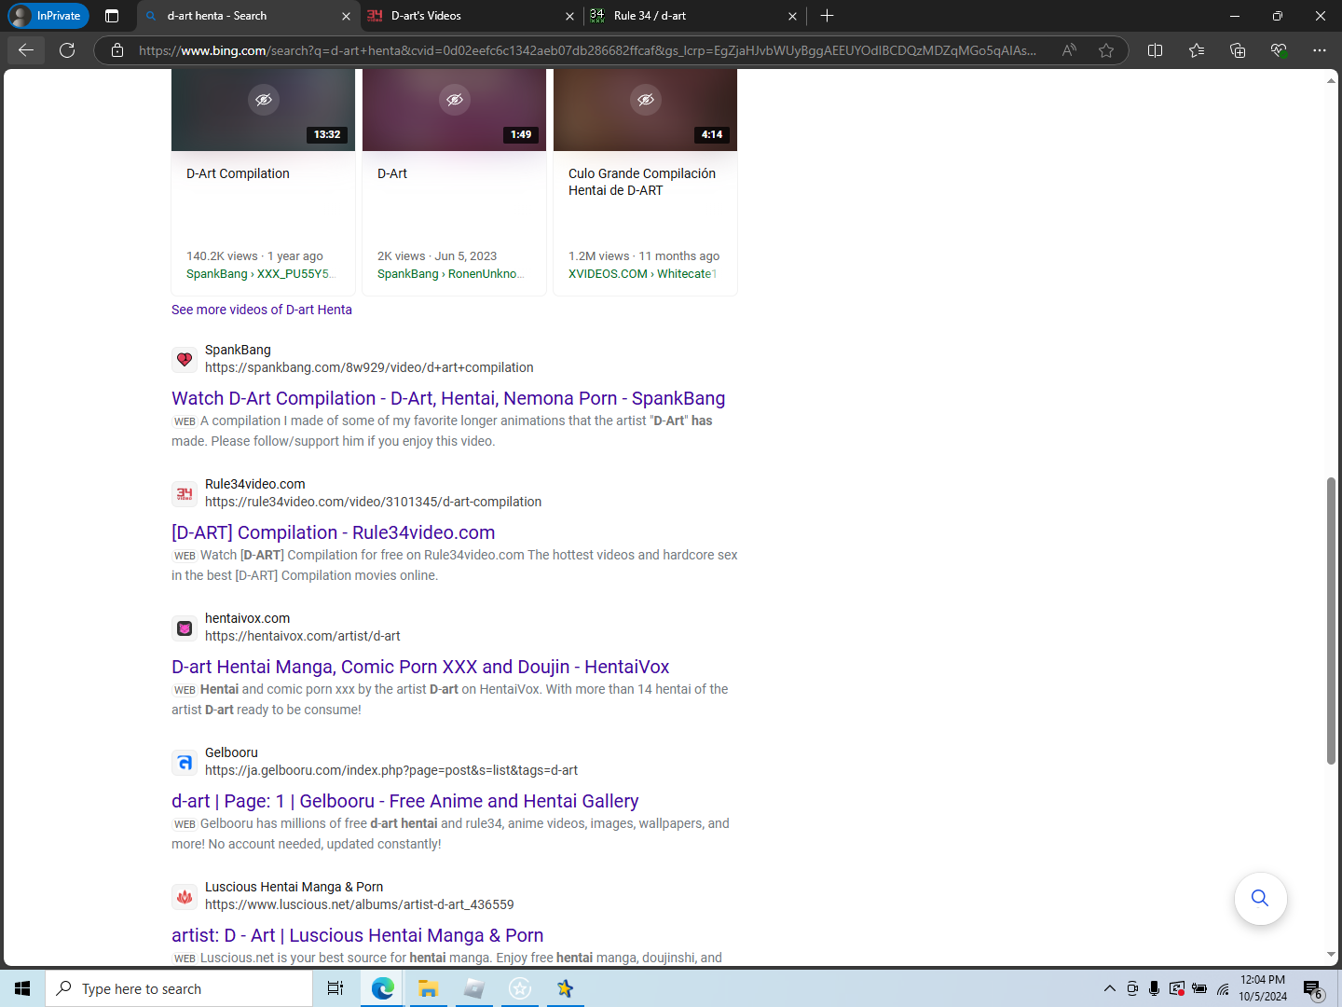The image size is (1342, 1007).
Task: Activate the Read aloud icon
Action: pyautogui.click(x=1069, y=50)
